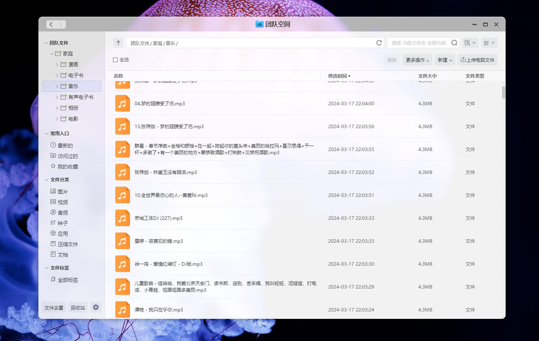Click the 上传电脑文件 upload button
This screenshot has width=539, height=341.
[x=478, y=60]
